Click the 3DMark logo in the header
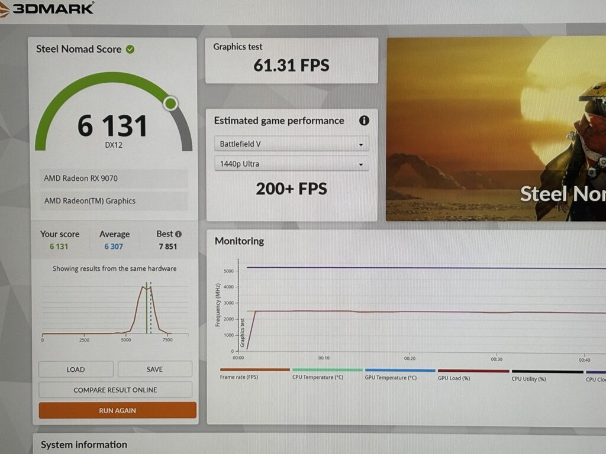This screenshot has height=454, width=606. [x=49, y=8]
